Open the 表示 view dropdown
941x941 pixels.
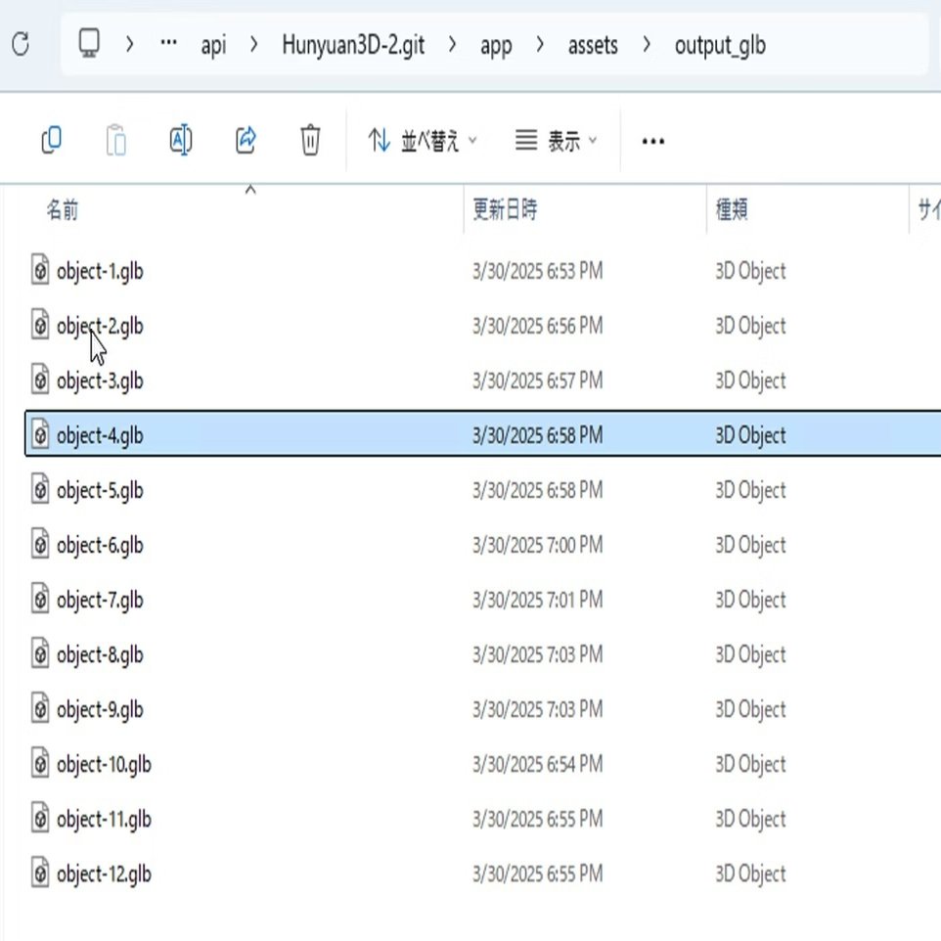(557, 141)
